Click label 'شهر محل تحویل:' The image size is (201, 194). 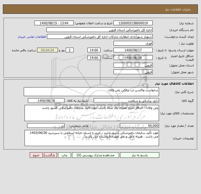pos(182,72)
